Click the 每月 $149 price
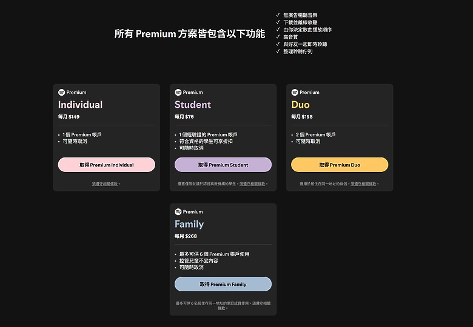This screenshot has height=327, width=473. 69,116
